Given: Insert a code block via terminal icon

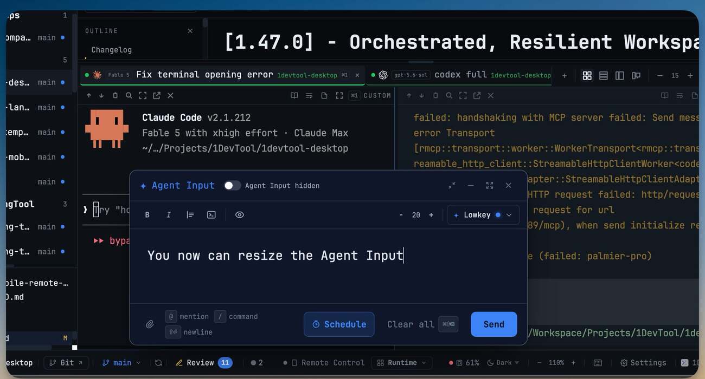Looking at the screenshot, I should 211,215.
